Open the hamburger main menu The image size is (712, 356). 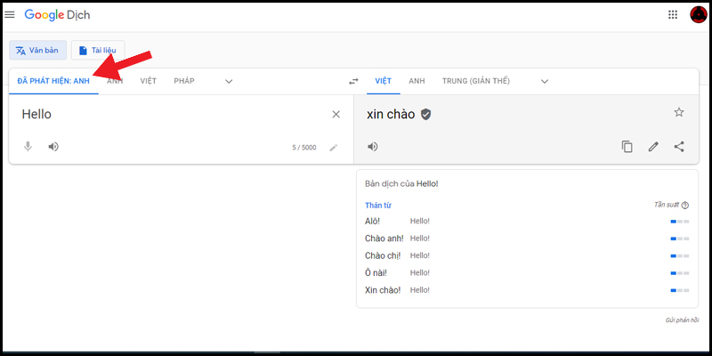(x=9, y=15)
